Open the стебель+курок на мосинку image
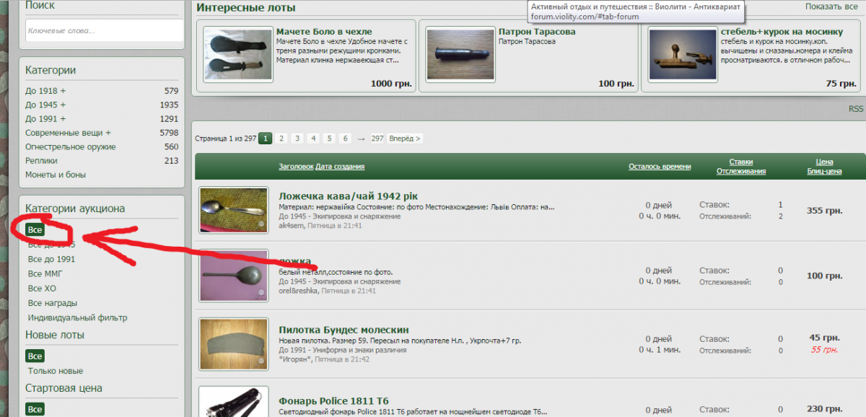866x417 pixels. (682, 54)
